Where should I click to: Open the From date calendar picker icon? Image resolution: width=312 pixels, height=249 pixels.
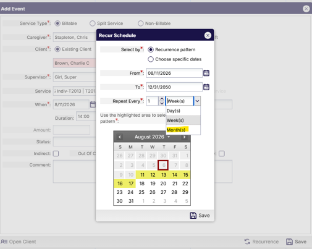206,73
